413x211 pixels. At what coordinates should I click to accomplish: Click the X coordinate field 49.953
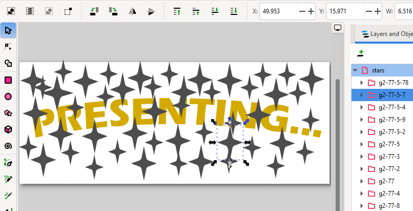point(279,11)
